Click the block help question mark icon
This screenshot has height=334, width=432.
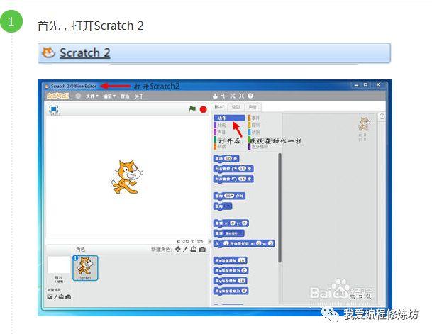tap(250, 96)
